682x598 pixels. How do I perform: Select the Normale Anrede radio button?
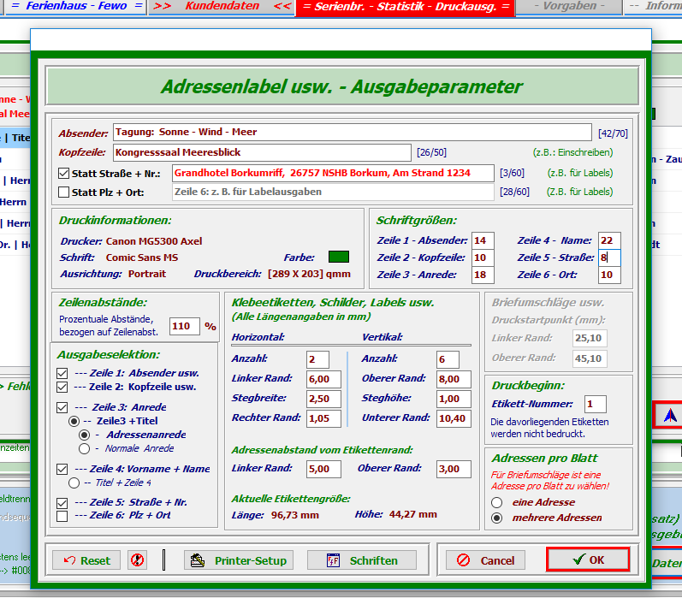tap(84, 448)
